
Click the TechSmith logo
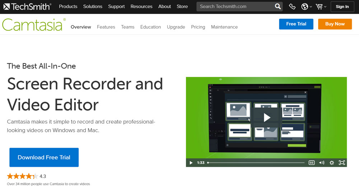point(27,6)
